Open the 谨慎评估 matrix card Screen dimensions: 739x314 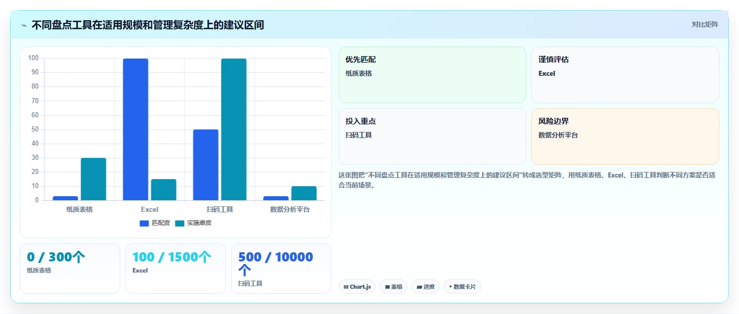pos(625,75)
